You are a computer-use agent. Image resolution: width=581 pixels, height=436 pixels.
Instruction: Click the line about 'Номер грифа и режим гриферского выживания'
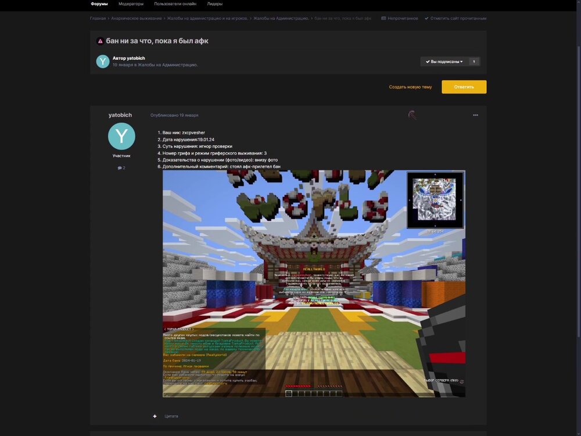click(x=214, y=153)
